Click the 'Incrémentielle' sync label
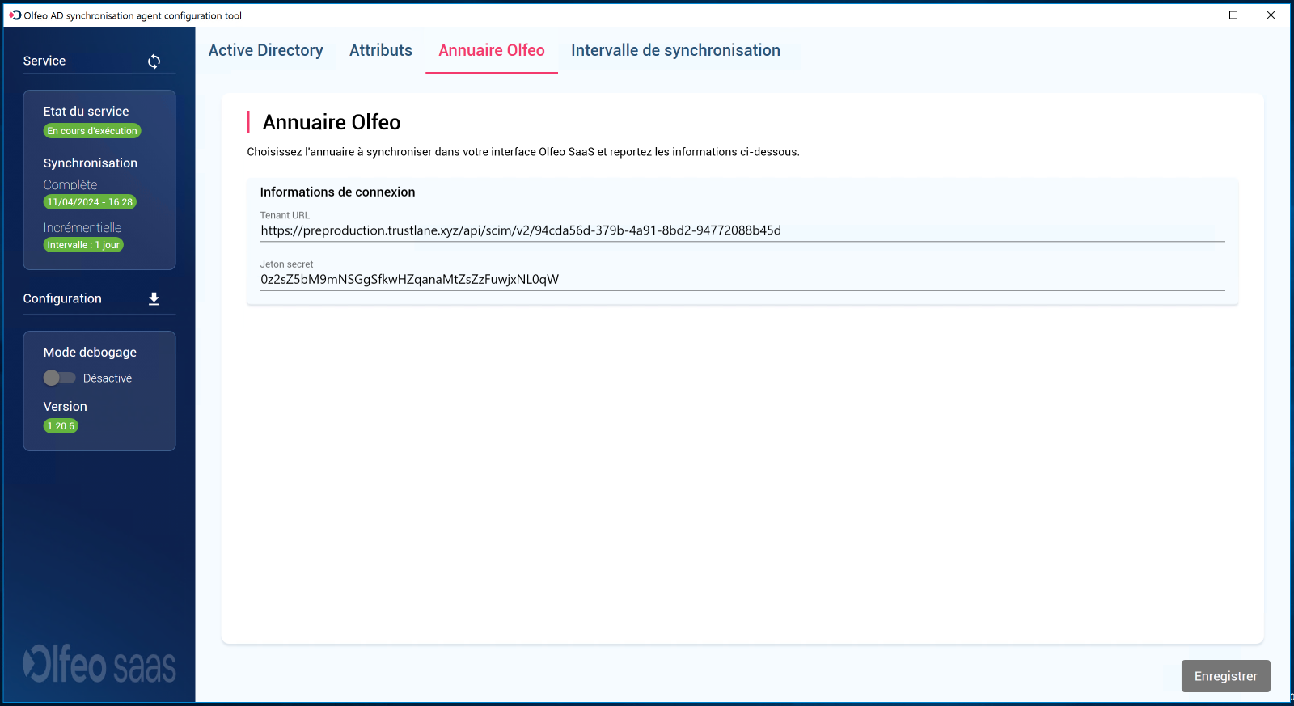Screen dimensions: 1294x706 point(82,228)
